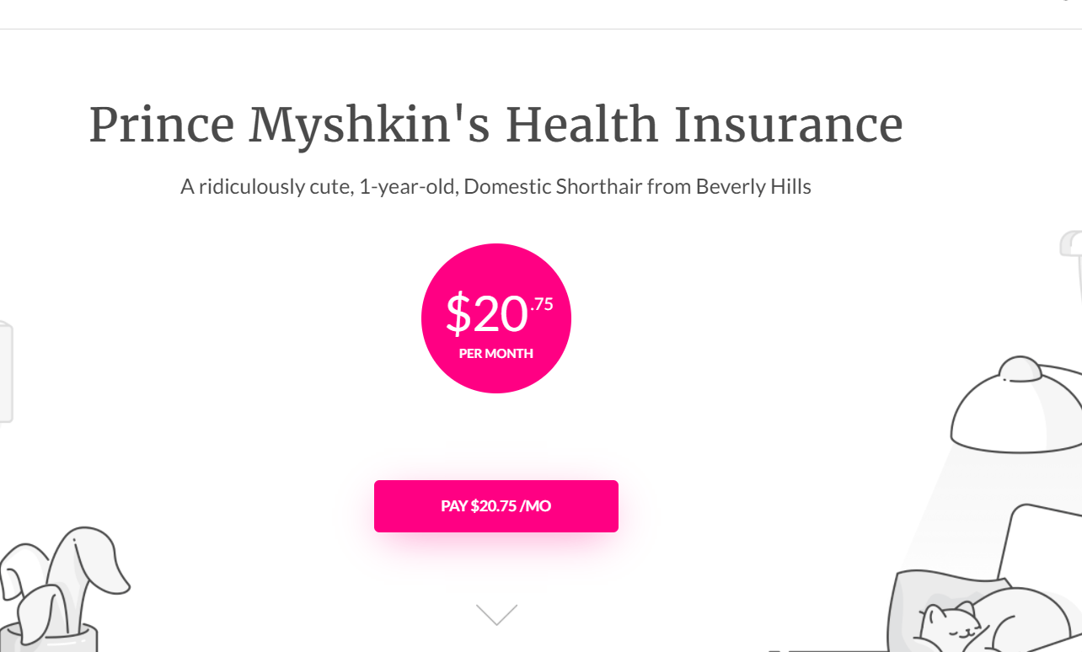Click the down arrow to reveal more content
The width and height of the screenshot is (1082, 652).
[496, 614]
